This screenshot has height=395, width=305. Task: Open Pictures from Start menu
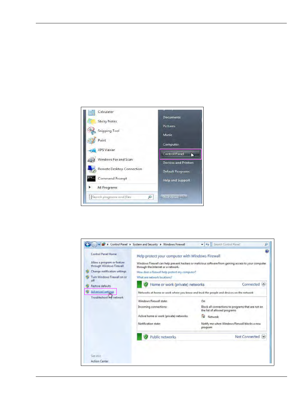click(x=169, y=126)
